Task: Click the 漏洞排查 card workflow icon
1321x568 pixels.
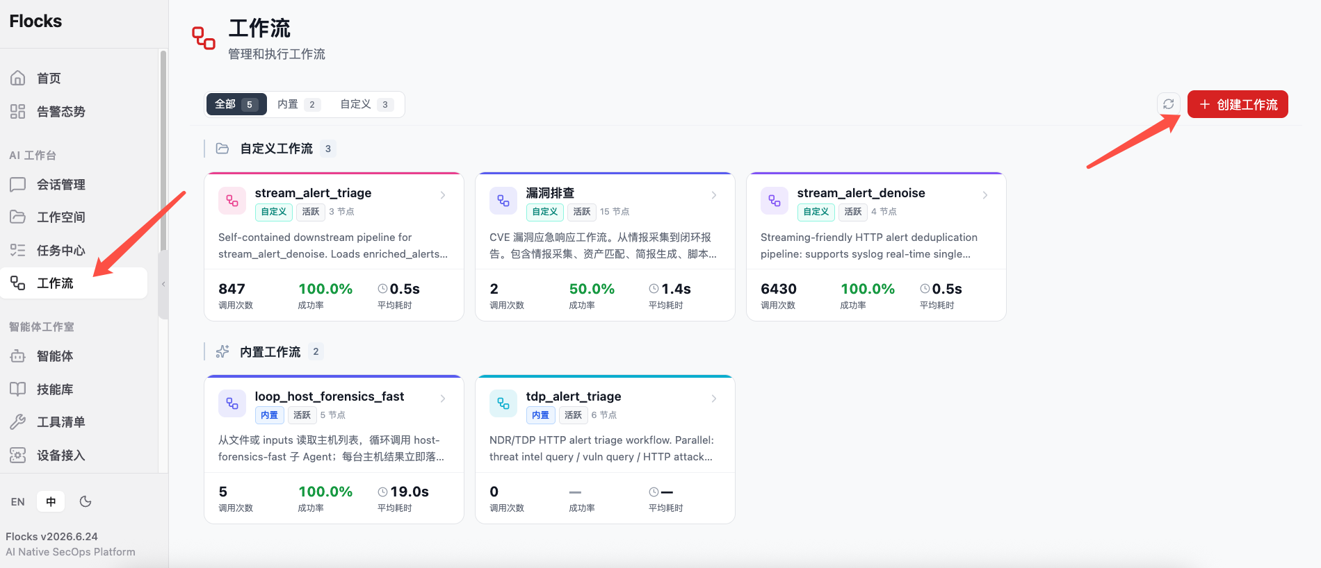Action: click(x=503, y=201)
